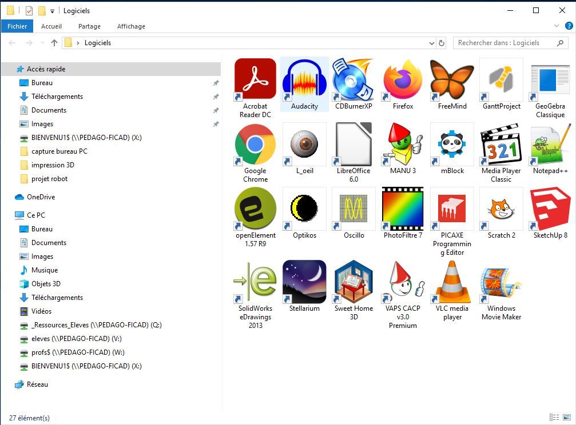Open the Acrobat Reader DC shortcut
Screen dimensions: 576x425
255,79
